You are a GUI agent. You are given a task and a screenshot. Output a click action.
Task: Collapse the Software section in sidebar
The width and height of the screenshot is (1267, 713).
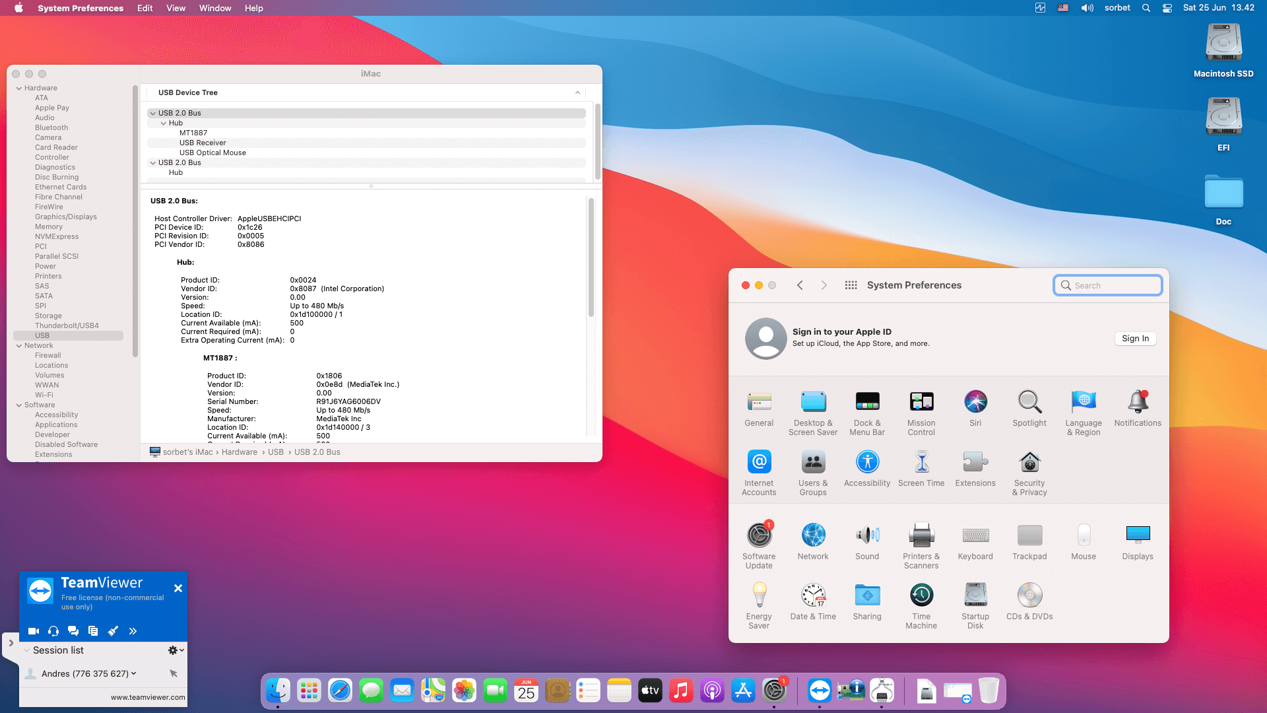point(19,405)
